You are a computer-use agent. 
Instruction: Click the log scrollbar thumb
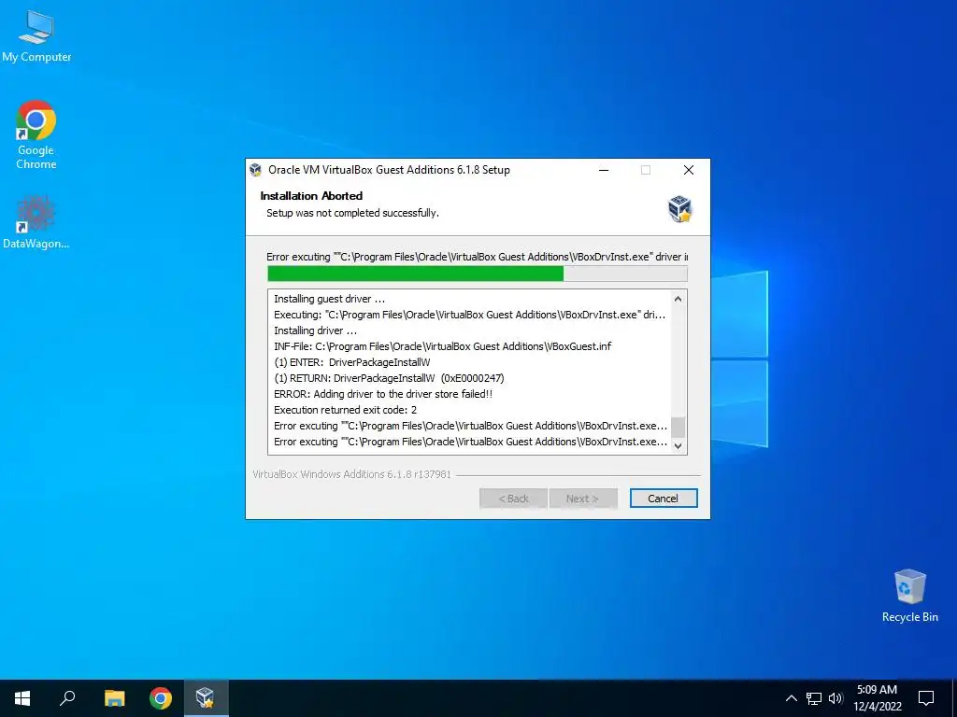[678, 427]
